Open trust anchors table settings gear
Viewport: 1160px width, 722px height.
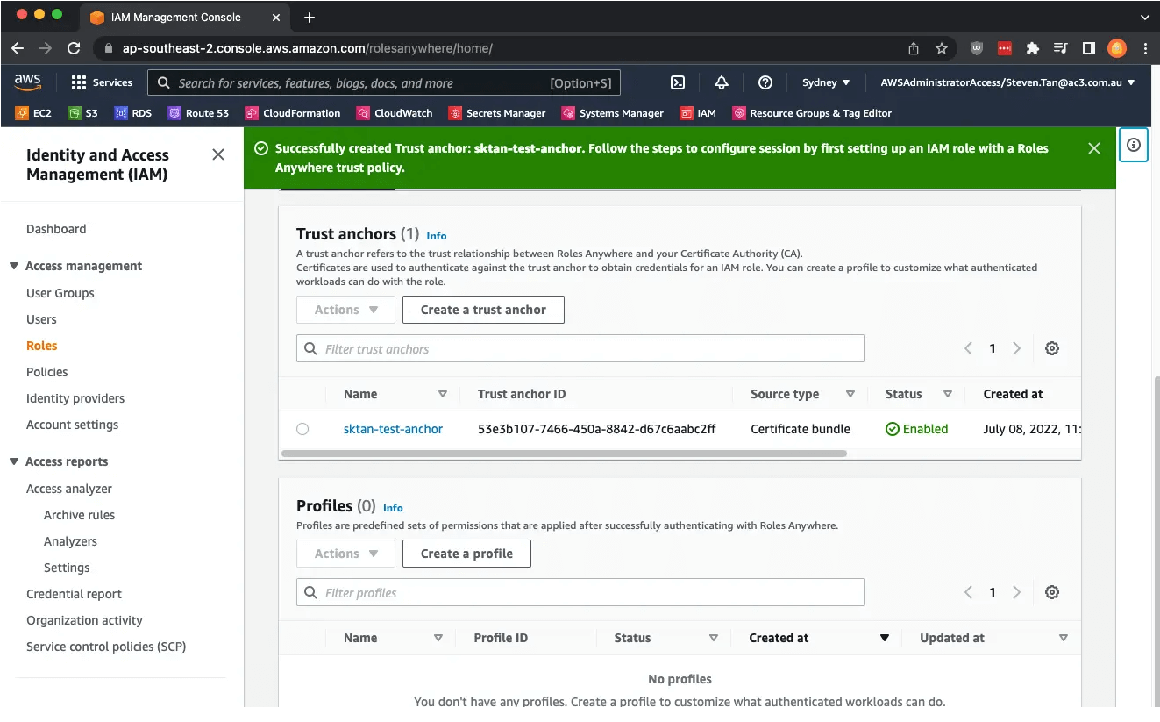point(1052,348)
